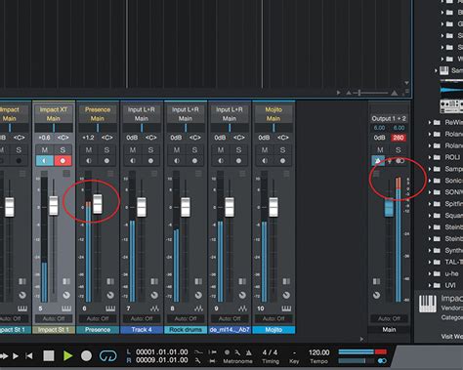Image resolution: width=463 pixels, height=370 pixels.
Task: Mute the Mojito channel
Action: pos(265,150)
